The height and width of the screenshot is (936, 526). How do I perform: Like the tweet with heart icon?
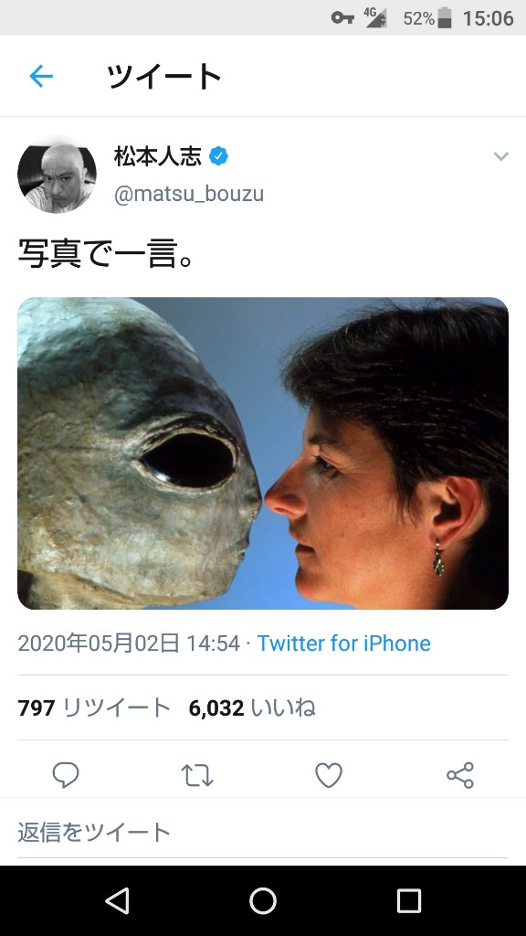[329, 775]
